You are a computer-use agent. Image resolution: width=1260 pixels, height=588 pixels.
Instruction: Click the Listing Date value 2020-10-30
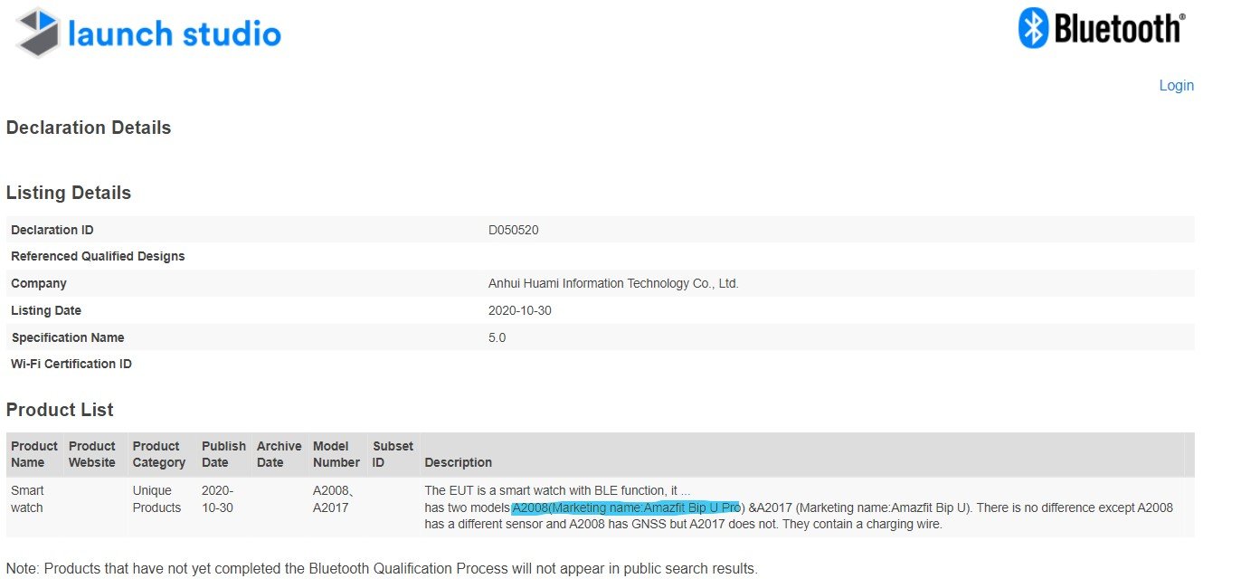click(518, 309)
